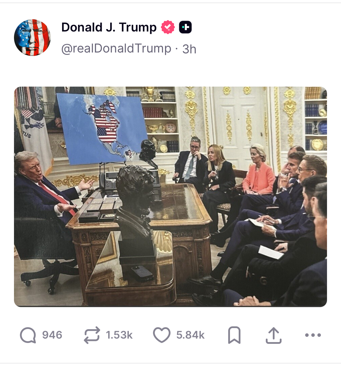Click the red verified checkmark badge
Viewport: 341px width, 366px height.
click(x=168, y=27)
